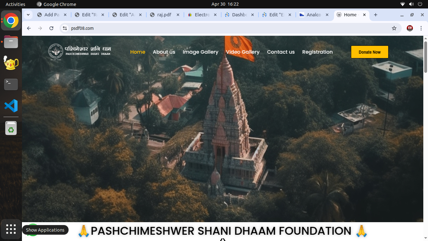Click the scrollbar up arrow
The height and width of the screenshot is (241, 428).
point(425,38)
